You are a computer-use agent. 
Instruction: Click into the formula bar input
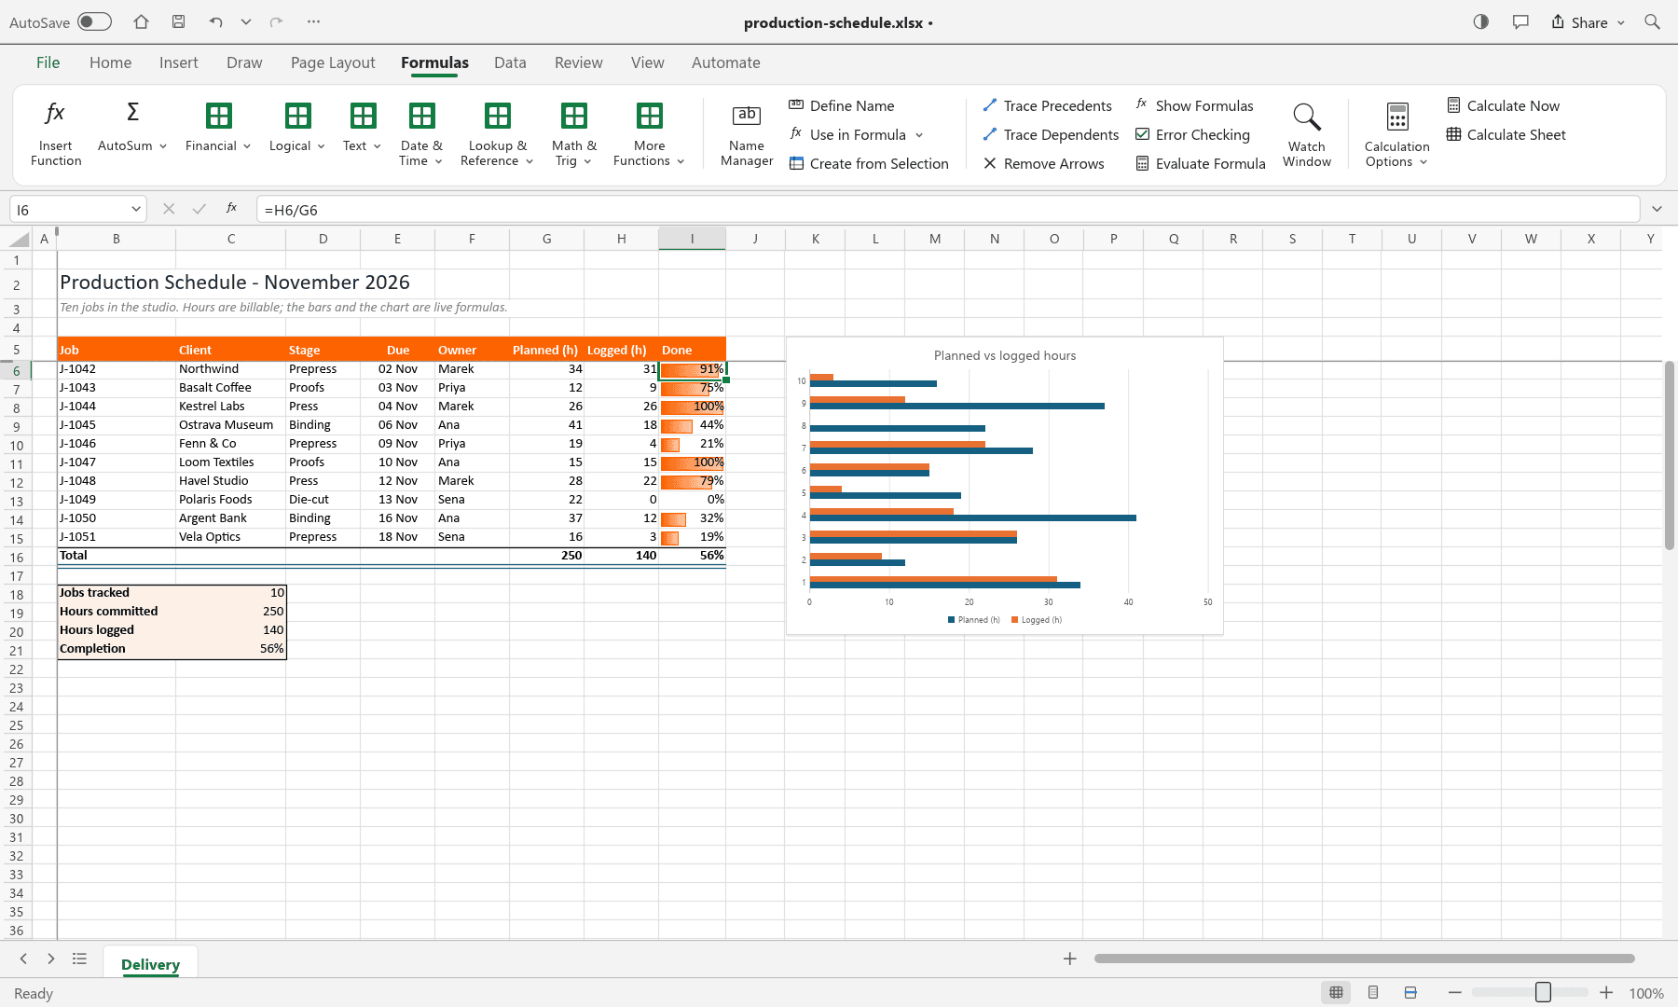click(x=947, y=210)
